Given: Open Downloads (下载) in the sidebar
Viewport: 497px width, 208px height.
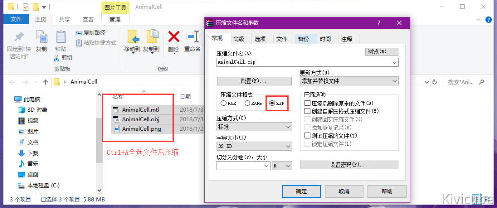Looking at the screenshot, I should (33, 153).
